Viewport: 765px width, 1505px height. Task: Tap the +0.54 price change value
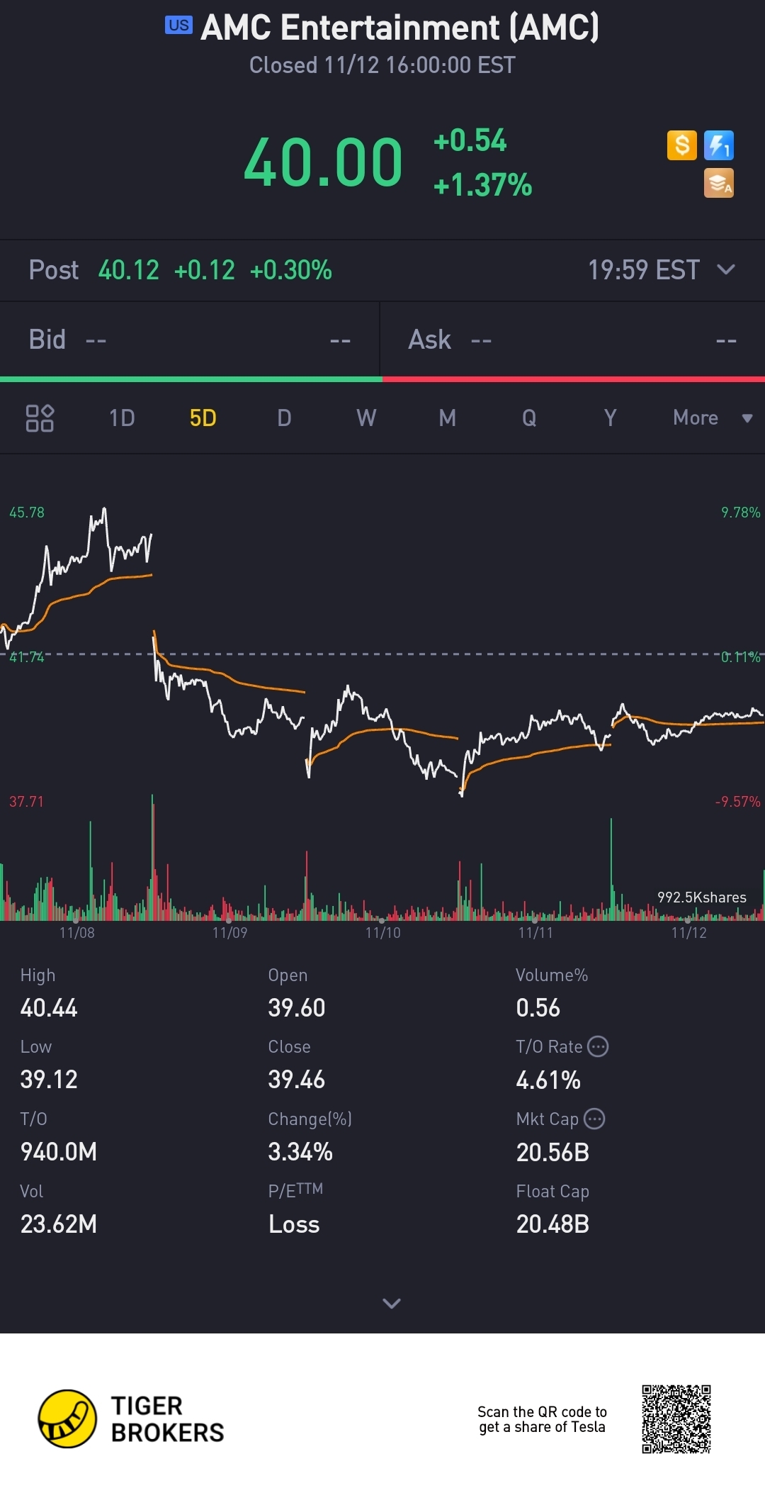[470, 140]
